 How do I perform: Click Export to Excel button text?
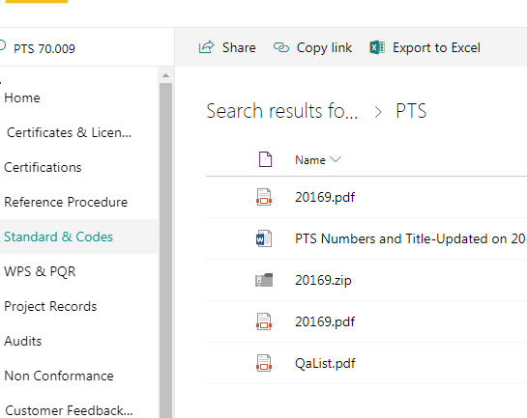click(437, 48)
